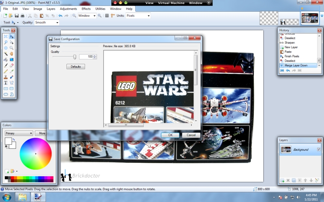Select the Lasso Select tool
This screenshot has height=202, width=324.
point(6,42)
